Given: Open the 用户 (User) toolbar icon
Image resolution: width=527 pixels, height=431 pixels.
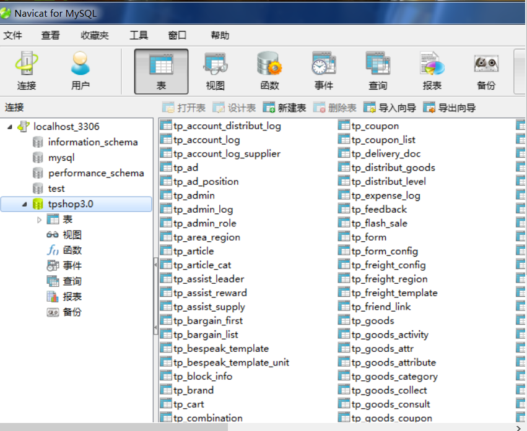Looking at the screenshot, I should point(81,71).
